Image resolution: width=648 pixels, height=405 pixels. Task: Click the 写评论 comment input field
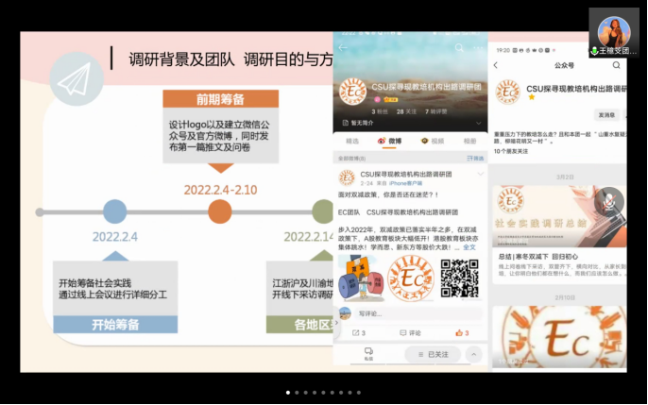[408, 312]
